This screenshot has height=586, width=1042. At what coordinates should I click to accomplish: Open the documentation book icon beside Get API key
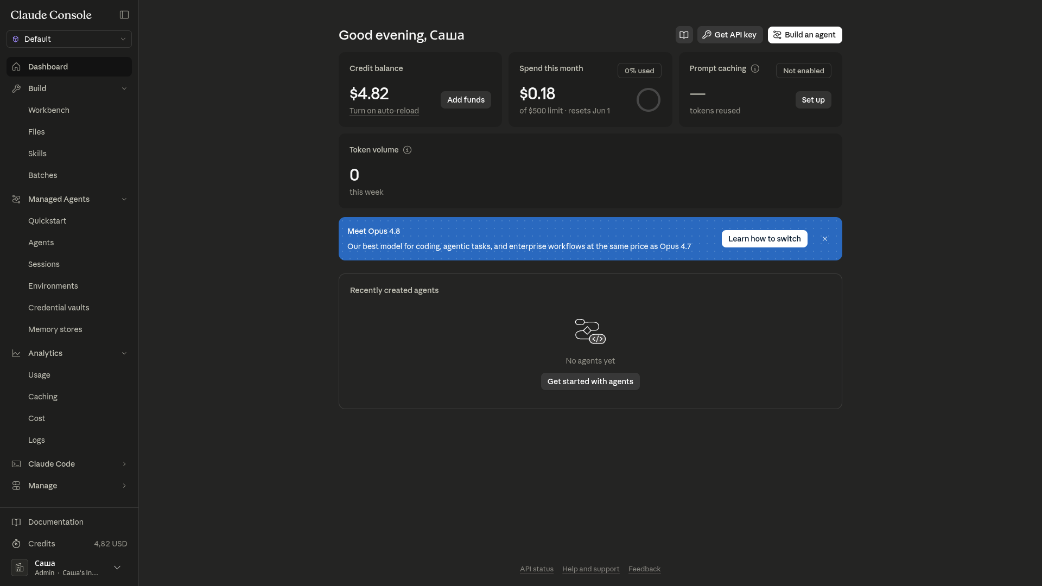click(x=684, y=35)
